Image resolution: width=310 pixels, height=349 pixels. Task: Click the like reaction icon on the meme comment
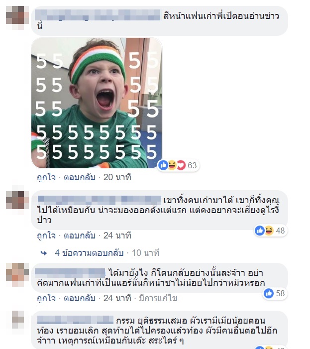(163, 165)
